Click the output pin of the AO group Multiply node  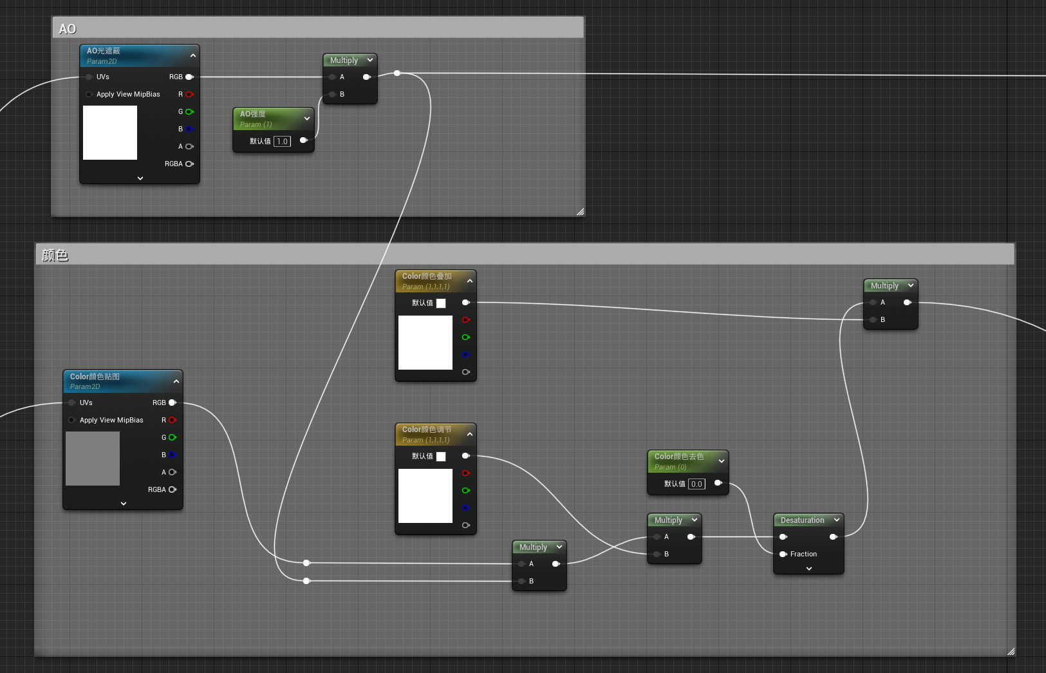tap(367, 77)
